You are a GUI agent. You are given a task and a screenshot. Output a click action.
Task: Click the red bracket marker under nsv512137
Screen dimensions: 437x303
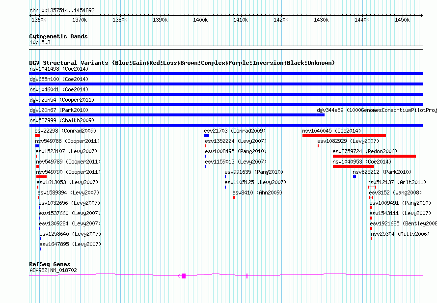pos(372,187)
